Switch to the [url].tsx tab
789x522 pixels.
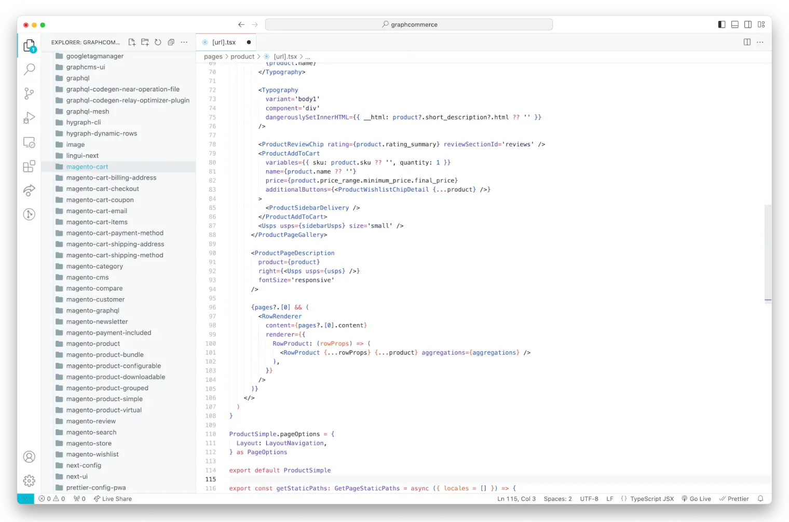coord(224,42)
